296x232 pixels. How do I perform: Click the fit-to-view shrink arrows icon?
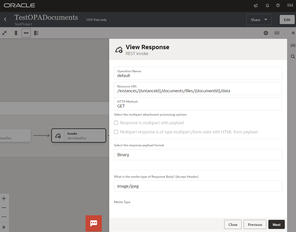tap(4, 33)
